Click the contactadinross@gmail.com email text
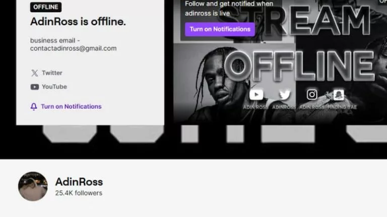Image resolution: width=387 pixels, height=217 pixels. (73, 48)
